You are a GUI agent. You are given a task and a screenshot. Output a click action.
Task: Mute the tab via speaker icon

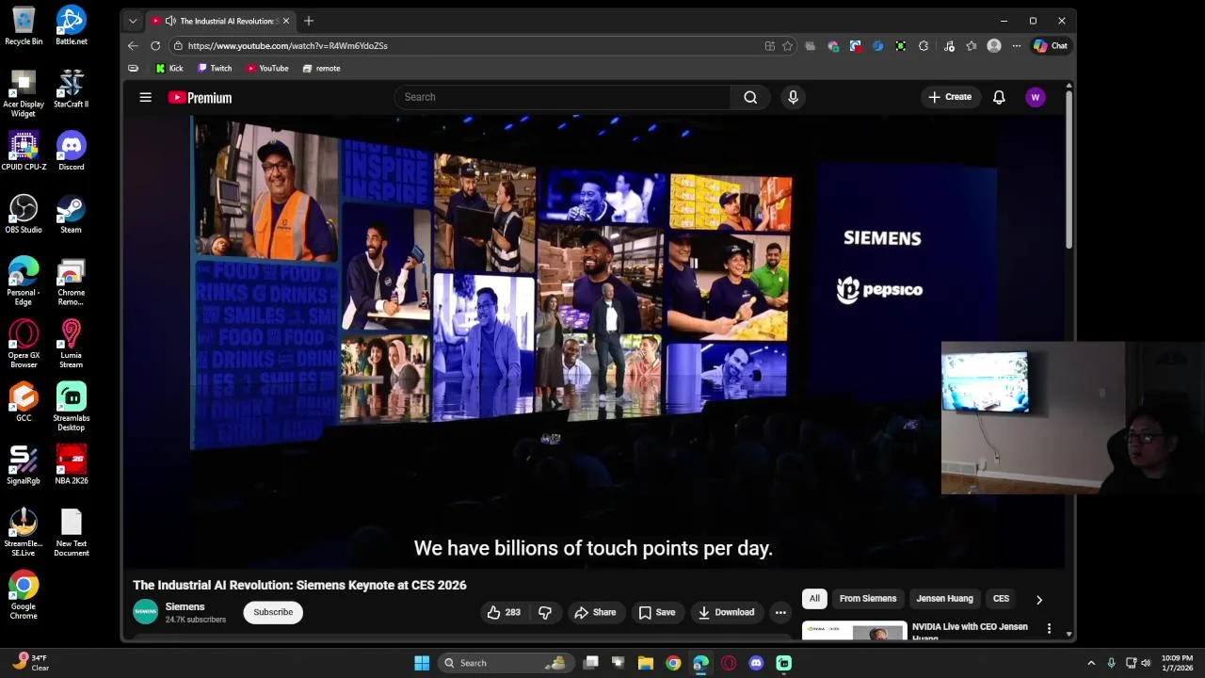(x=170, y=21)
